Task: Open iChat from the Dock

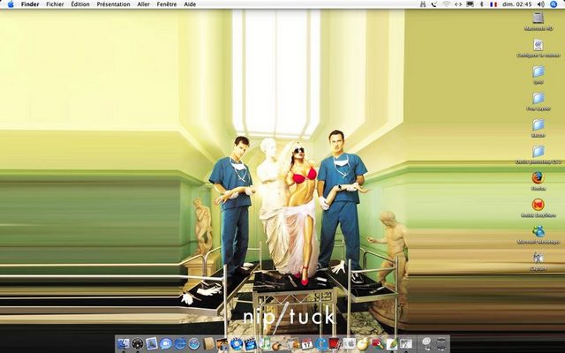Action: (x=166, y=343)
